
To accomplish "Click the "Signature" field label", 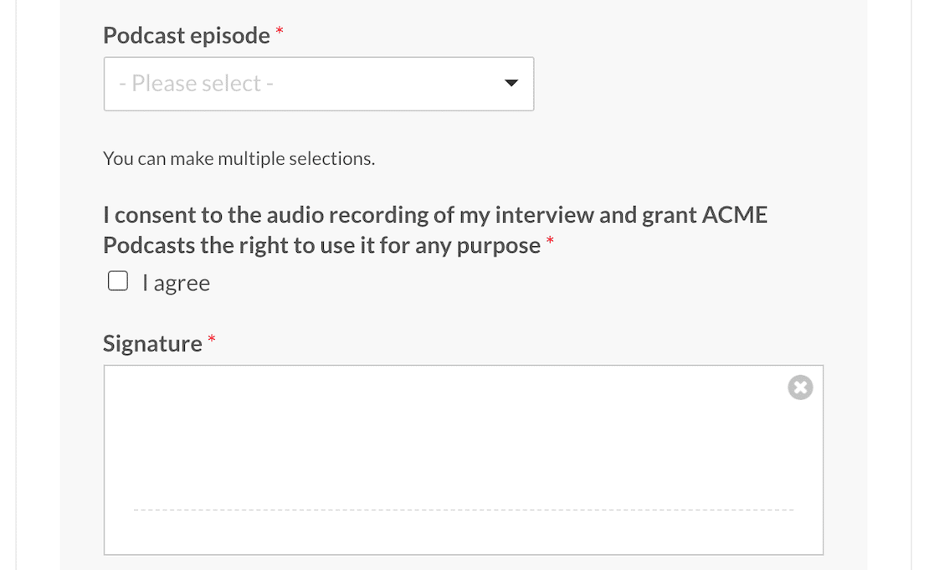I will click(152, 344).
